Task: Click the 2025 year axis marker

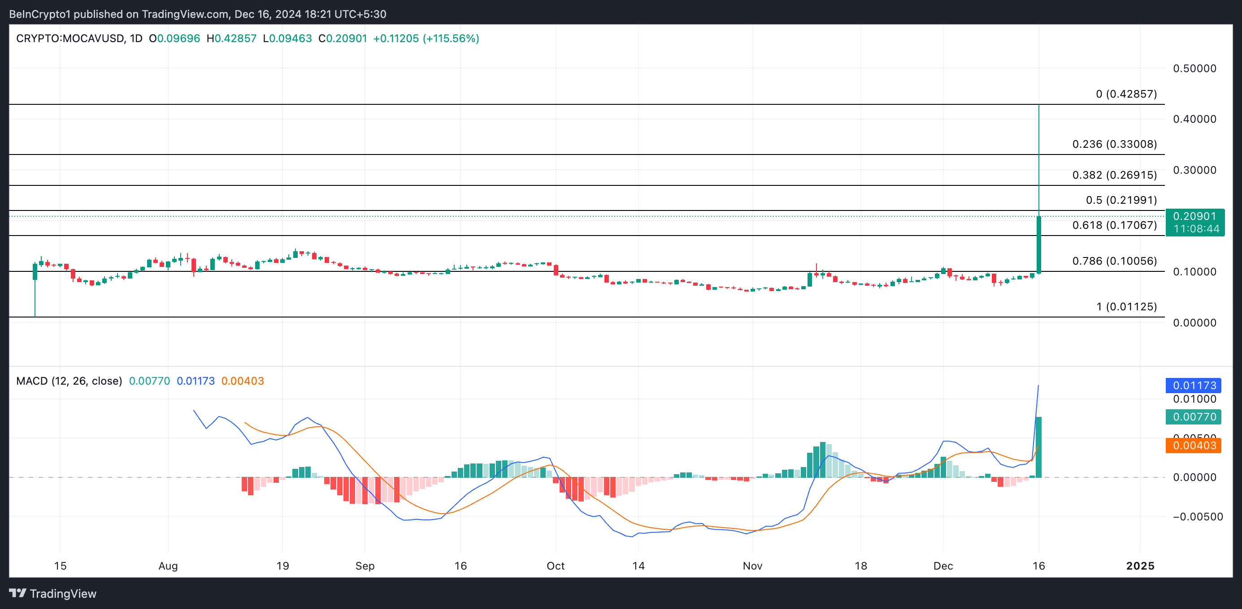Action: click(x=1140, y=566)
